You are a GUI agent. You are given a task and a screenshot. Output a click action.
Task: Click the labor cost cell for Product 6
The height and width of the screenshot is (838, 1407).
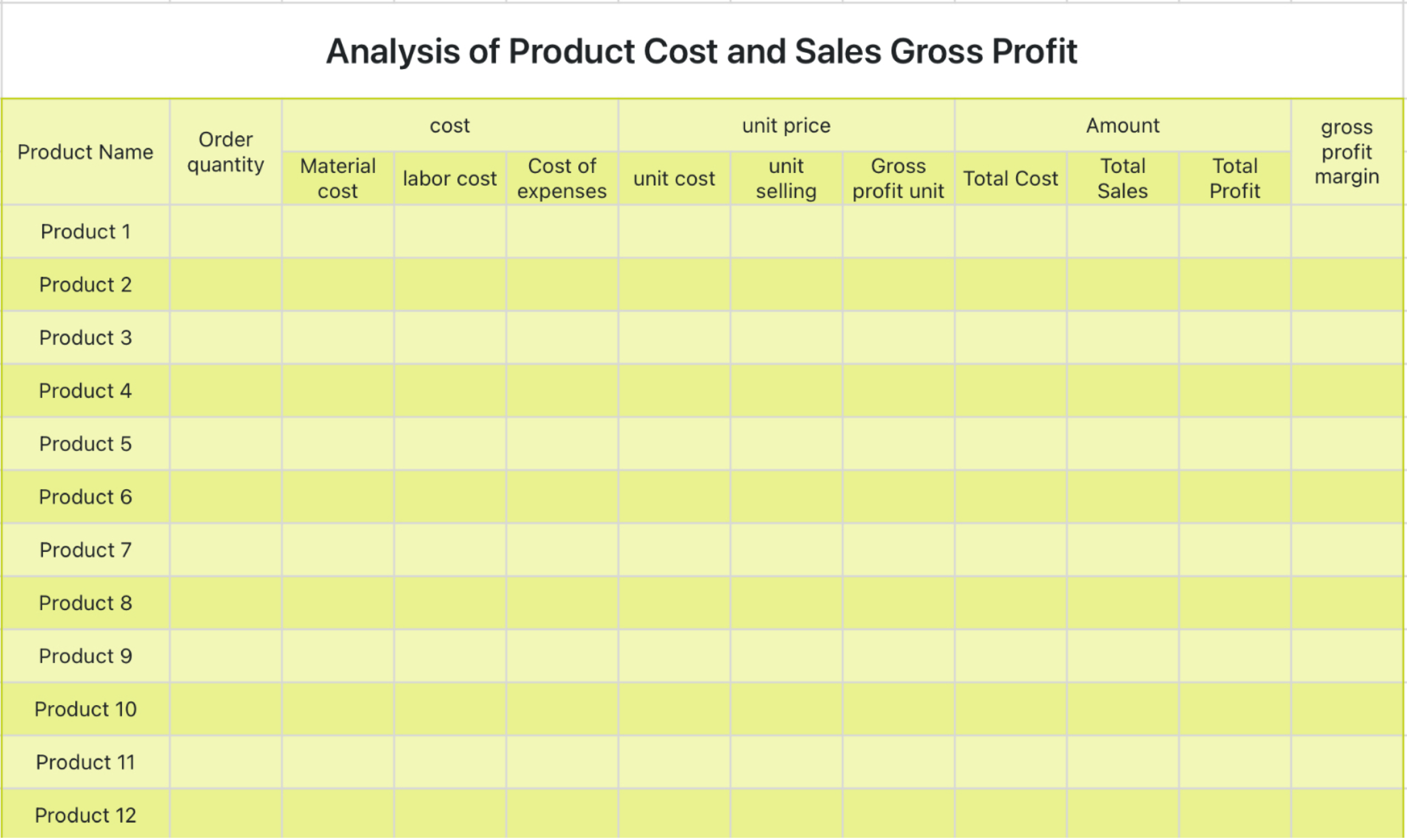[450, 497]
